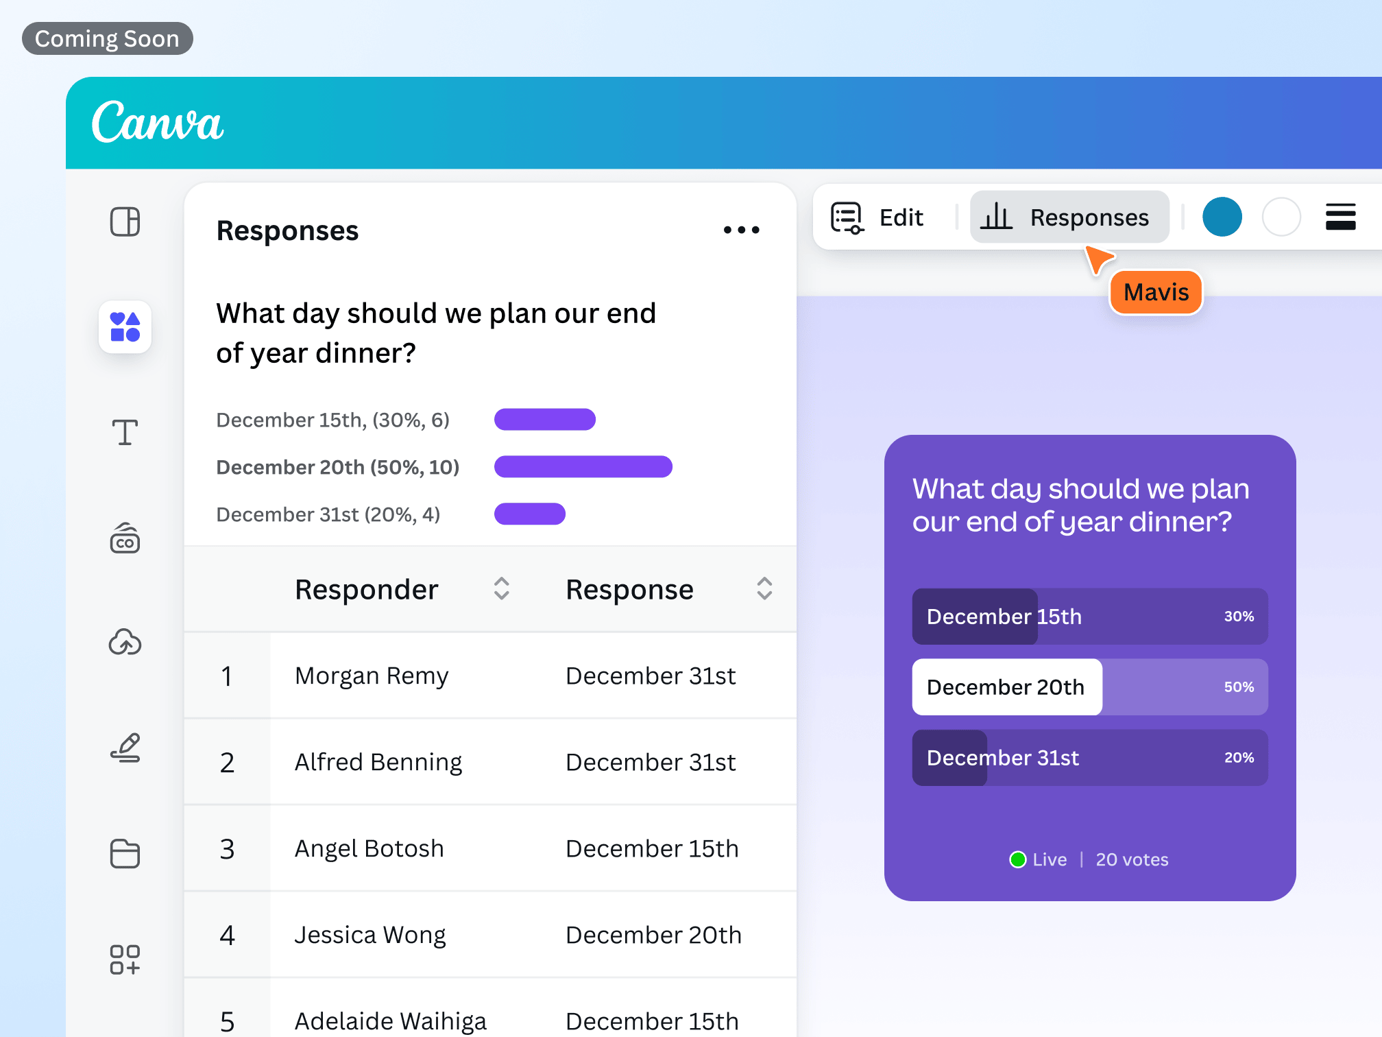1382x1037 pixels.
Task: Click Morgan Remy's response row
Action: pos(489,676)
